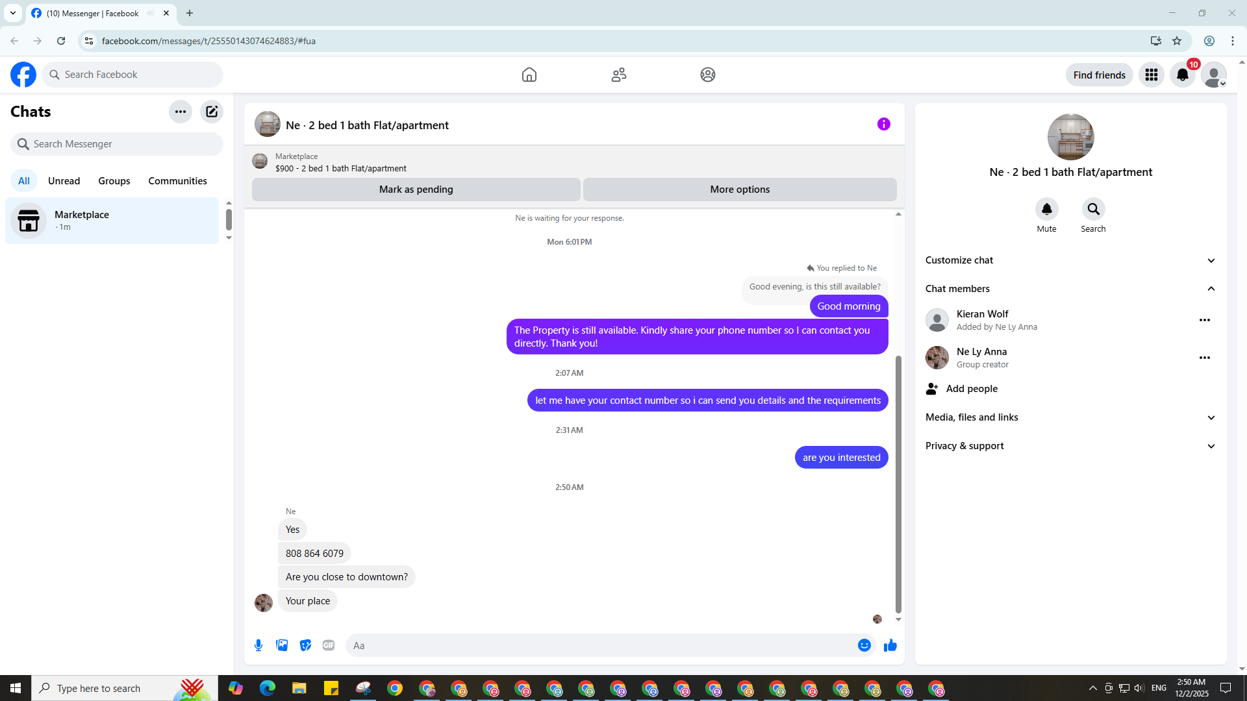Viewport: 1247px width, 701px height.
Task: Open Facebook notifications bell
Action: [x=1182, y=75]
